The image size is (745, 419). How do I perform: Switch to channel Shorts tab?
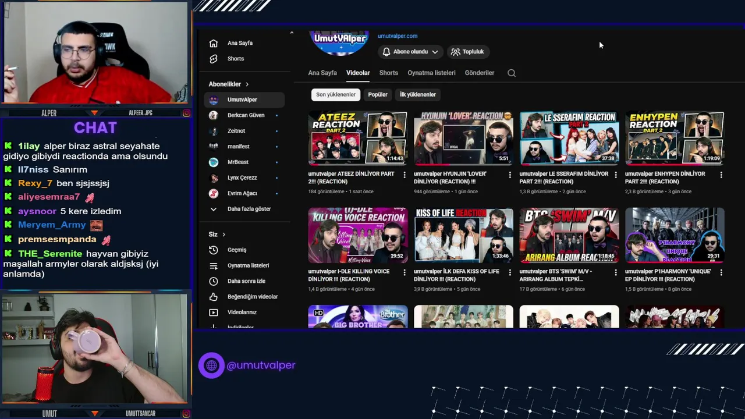point(389,73)
